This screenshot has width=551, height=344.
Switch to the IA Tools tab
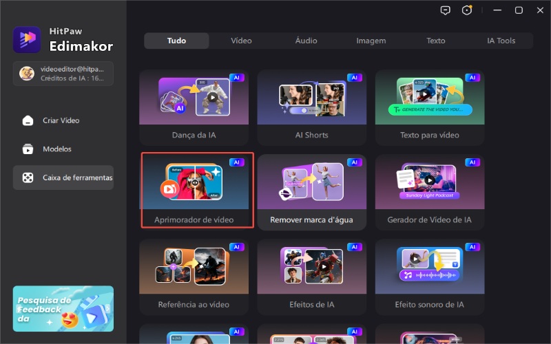coord(501,41)
